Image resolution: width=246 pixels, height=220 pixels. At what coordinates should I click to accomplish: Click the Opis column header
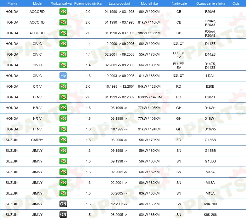(236, 3)
